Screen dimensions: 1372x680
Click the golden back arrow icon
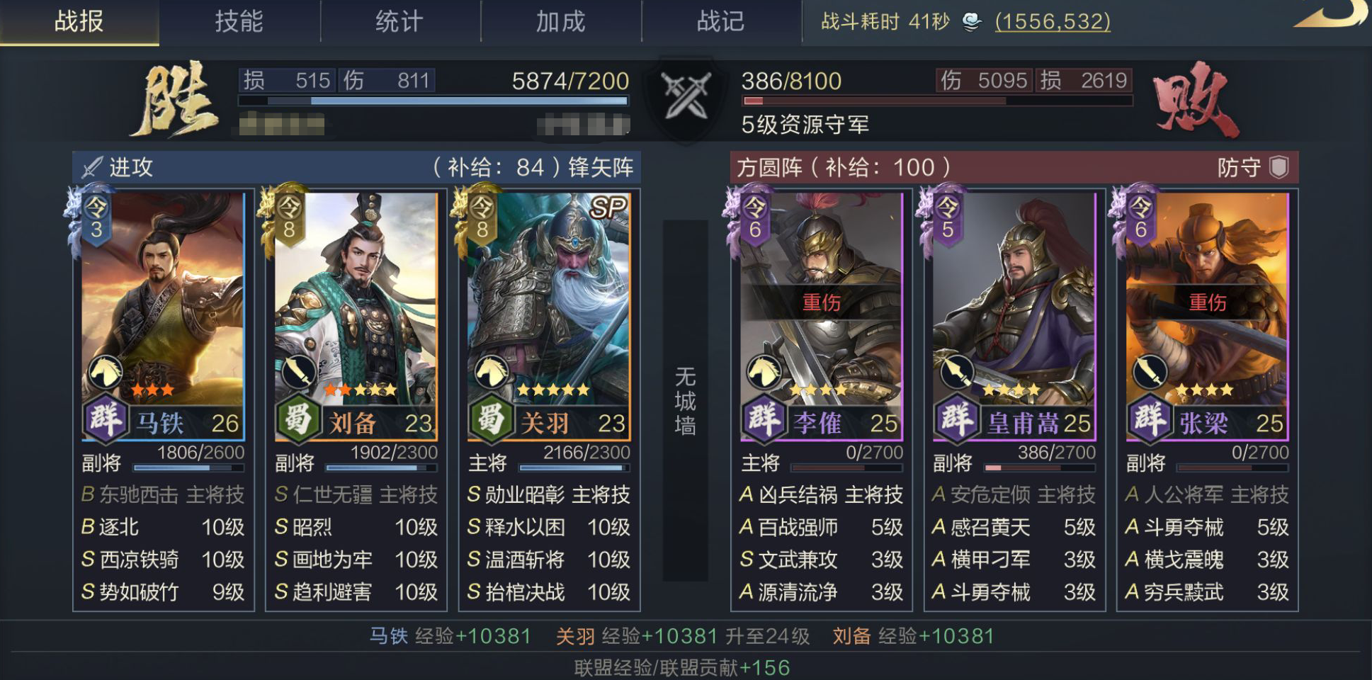point(1332,15)
